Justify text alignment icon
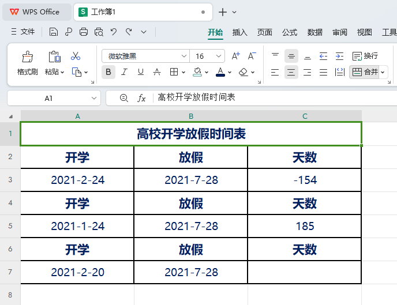The height and width of the screenshot is (305, 397). tap(323, 72)
